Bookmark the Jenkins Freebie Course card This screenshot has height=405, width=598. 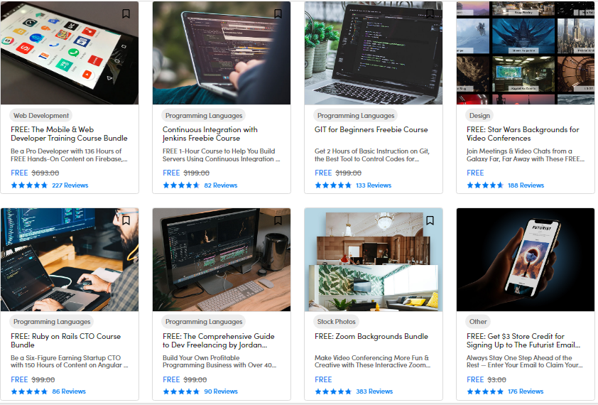[x=278, y=13]
